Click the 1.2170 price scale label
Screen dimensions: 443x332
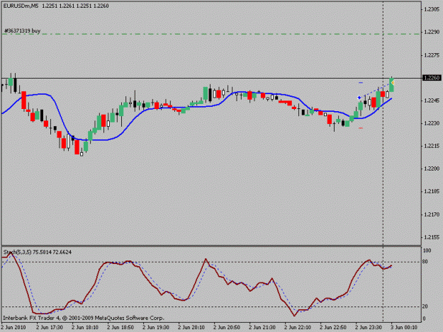pos(432,214)
